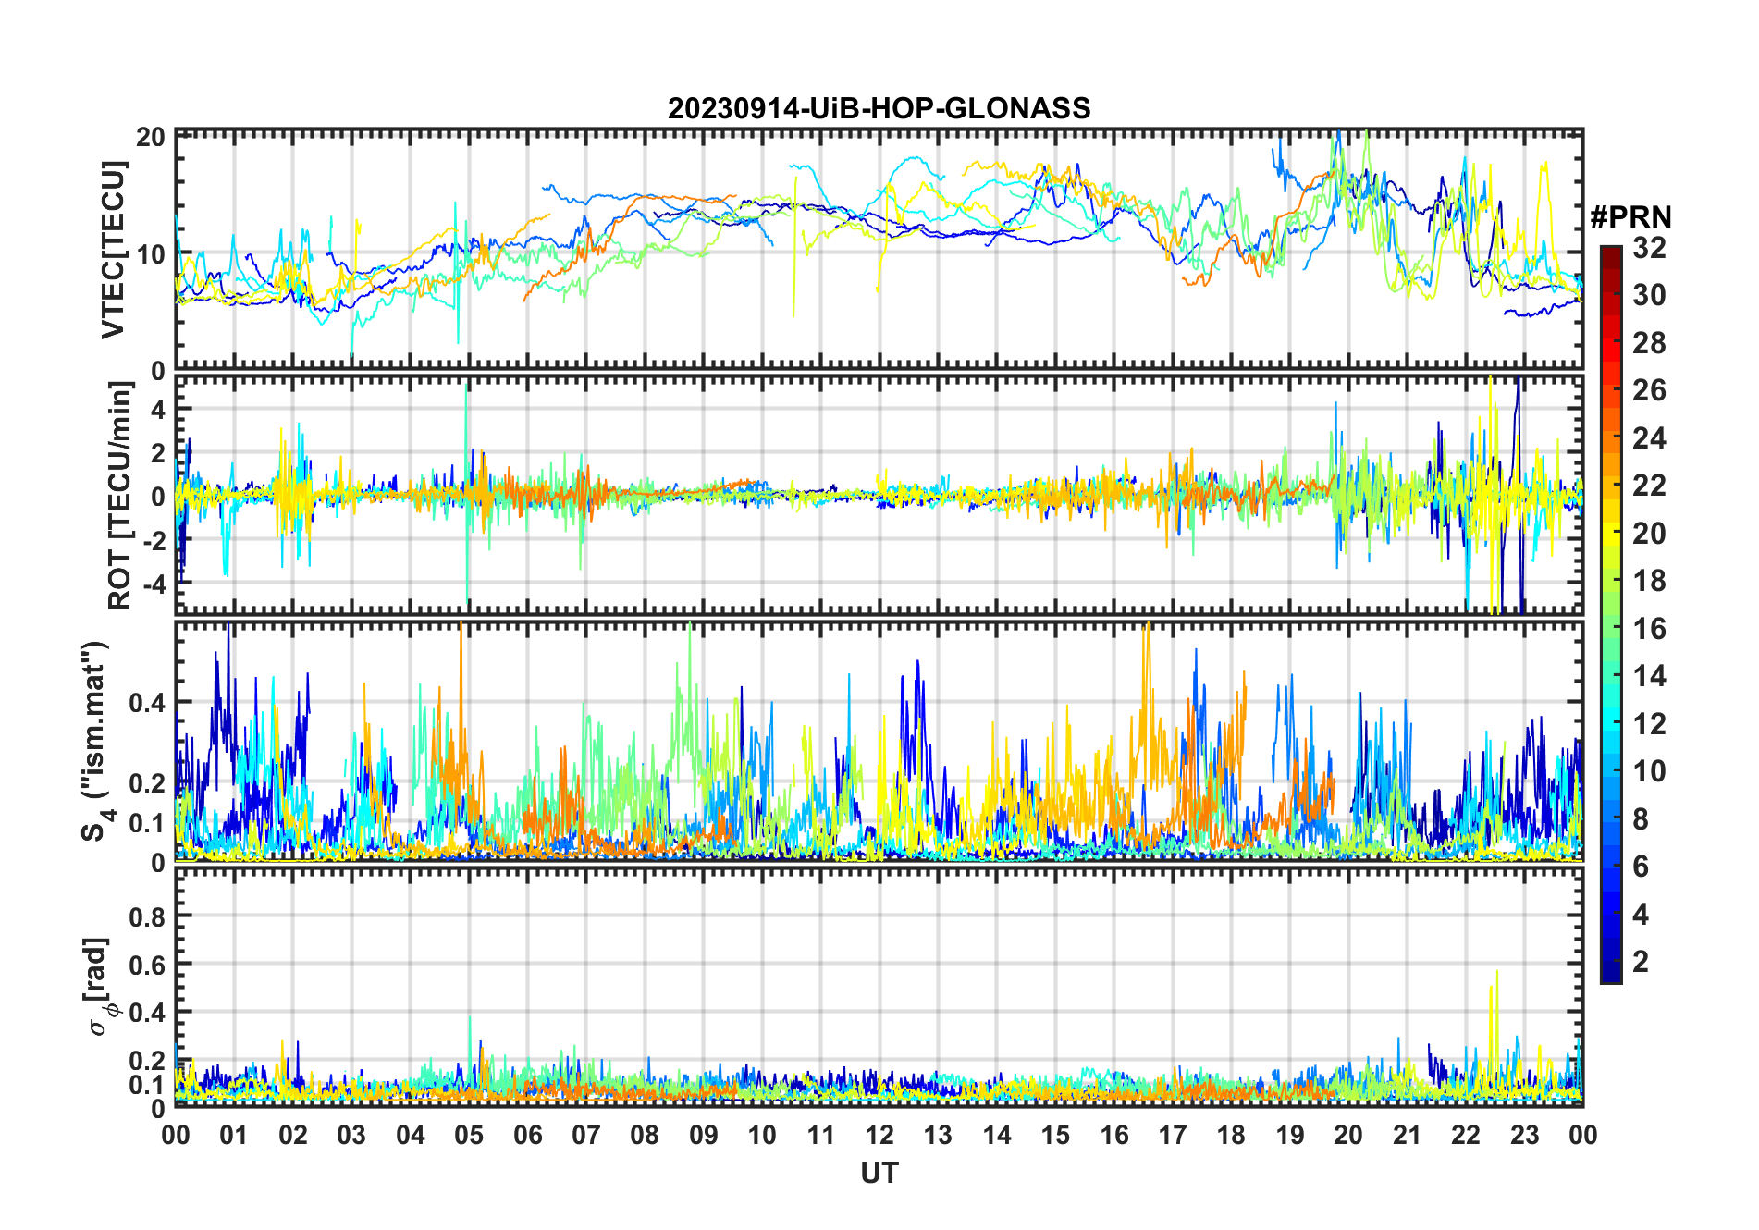The image size is (1759, 1230).
Task: Click the S4 ("ism.mat") axis label
Action: (x=95, y=741)
